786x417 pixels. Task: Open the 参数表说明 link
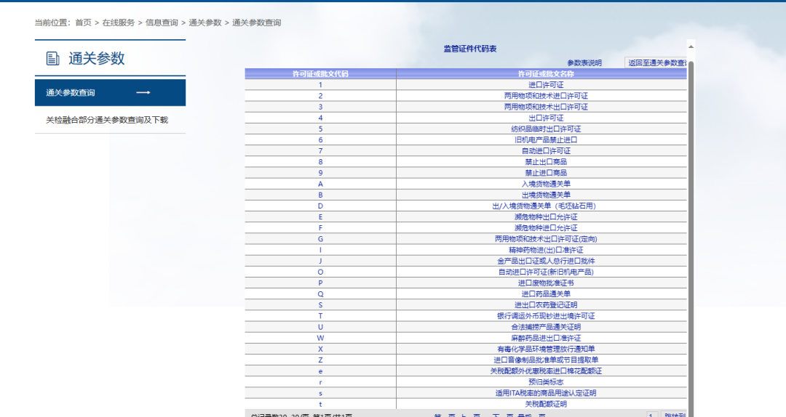[584, 63]
